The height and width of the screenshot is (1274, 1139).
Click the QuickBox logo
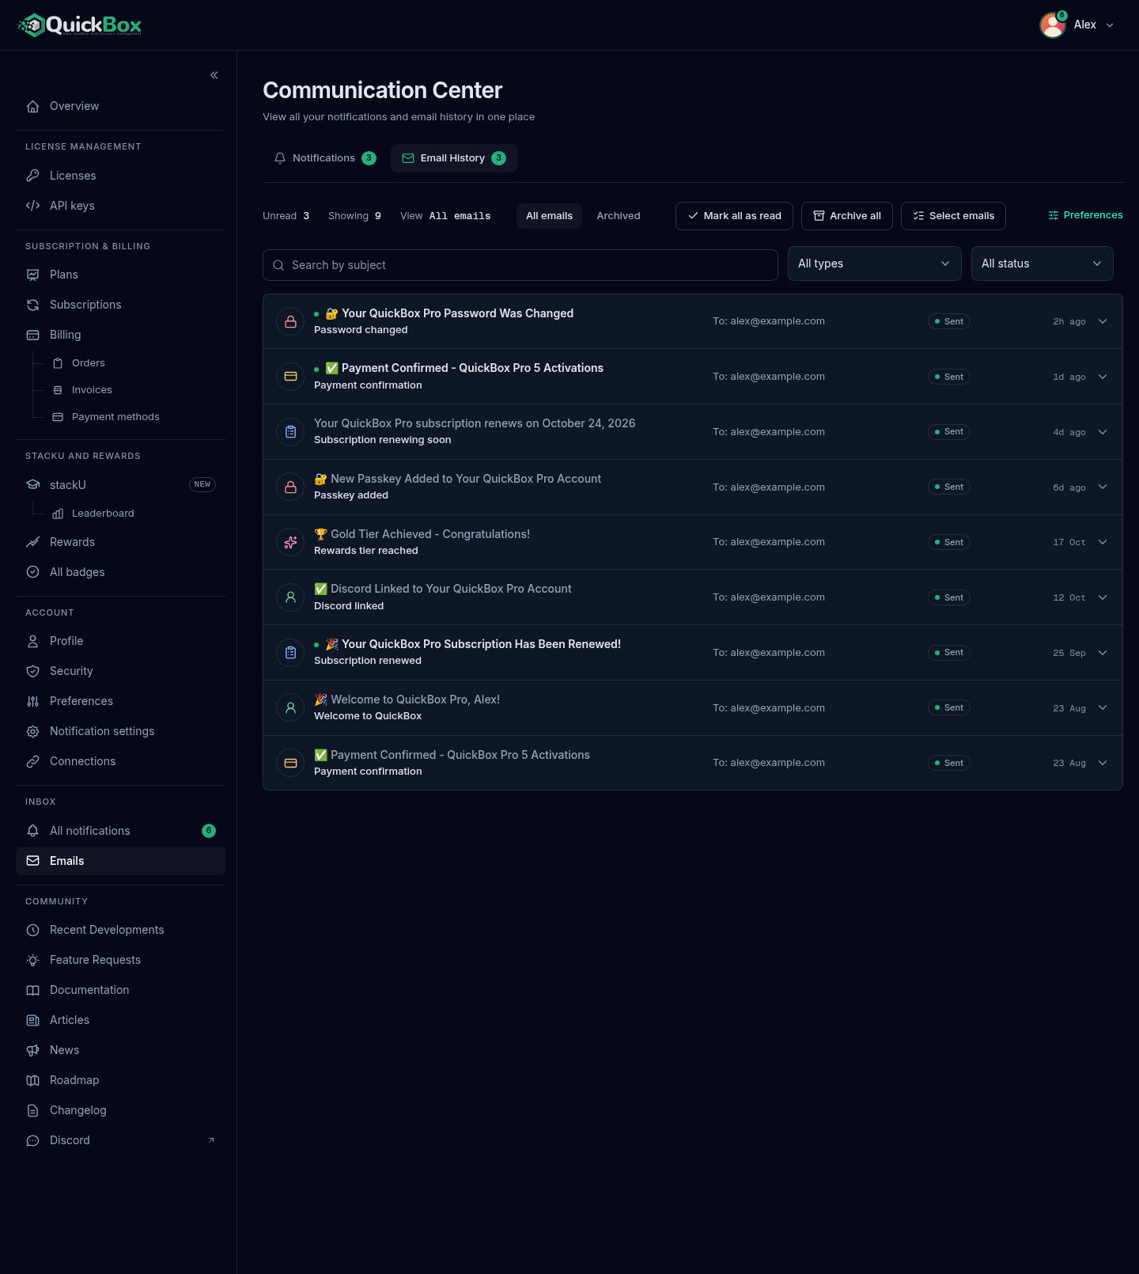(x=80, y=25)
